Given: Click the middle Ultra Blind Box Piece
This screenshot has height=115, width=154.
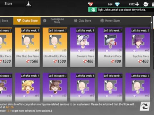Looking at the screenshot, I should pyautogui.click(x=27, y=47).
